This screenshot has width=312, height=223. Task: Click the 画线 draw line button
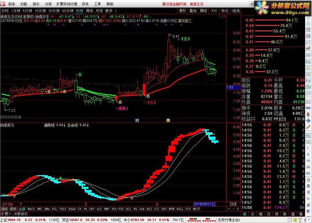tap(203, 11)
